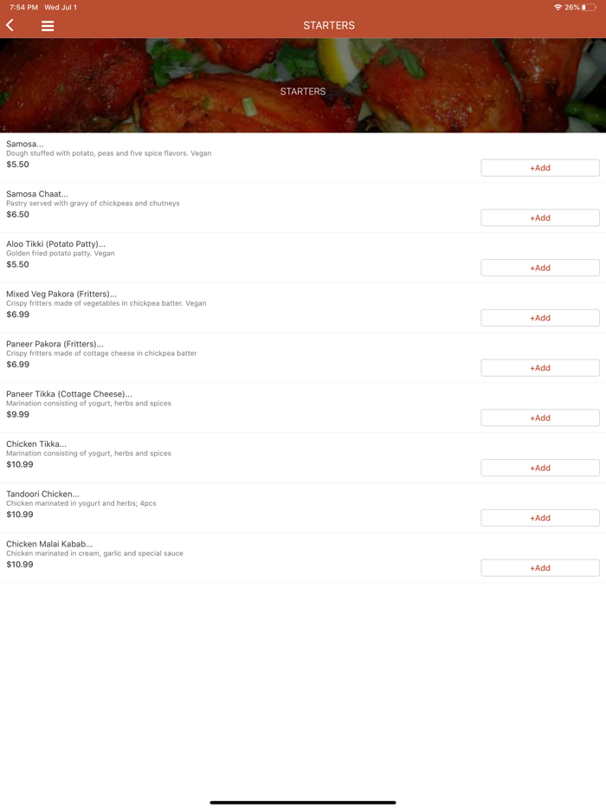Add Chicken Tikka to the order
The image size is (606, 809).
pyautogui.click(x=539, y=468)
